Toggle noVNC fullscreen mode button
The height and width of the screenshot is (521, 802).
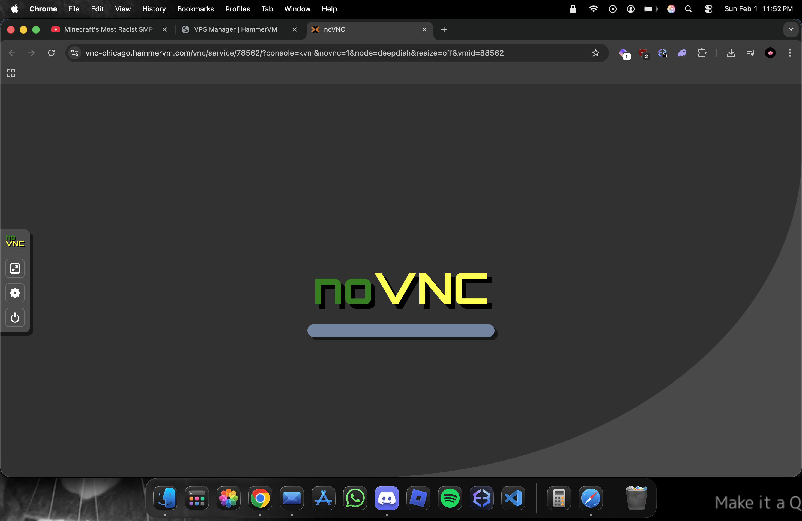tap(15, 268)
